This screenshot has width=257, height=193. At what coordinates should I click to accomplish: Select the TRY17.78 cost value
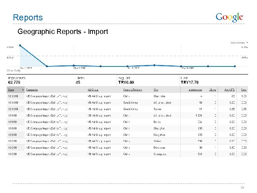click(190, 82)
